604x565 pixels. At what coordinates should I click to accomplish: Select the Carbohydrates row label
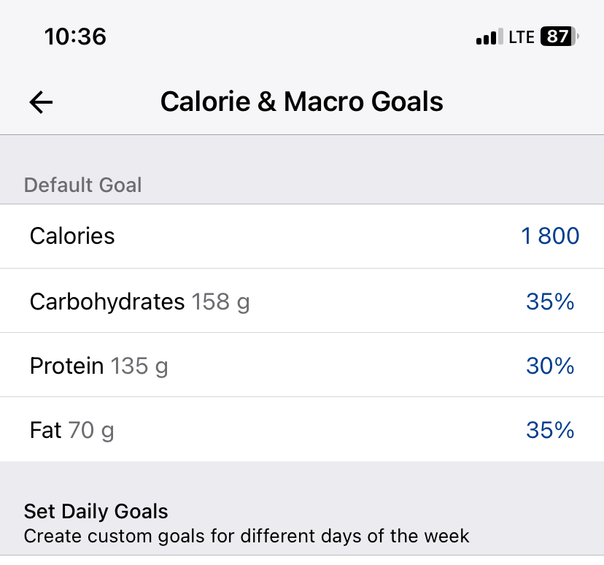coord(107,301)
